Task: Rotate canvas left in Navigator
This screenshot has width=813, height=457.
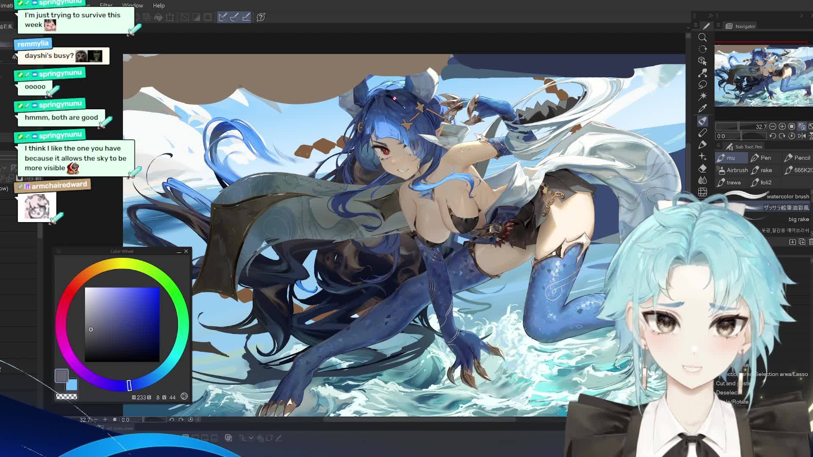Action: point(773,136)
